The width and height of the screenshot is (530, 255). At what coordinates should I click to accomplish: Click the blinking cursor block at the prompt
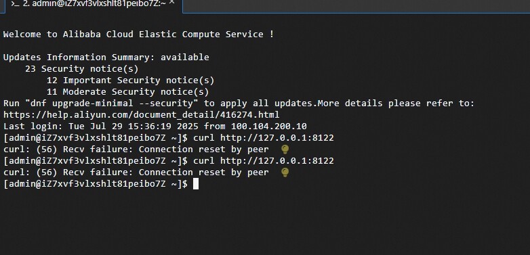[196, 184]
